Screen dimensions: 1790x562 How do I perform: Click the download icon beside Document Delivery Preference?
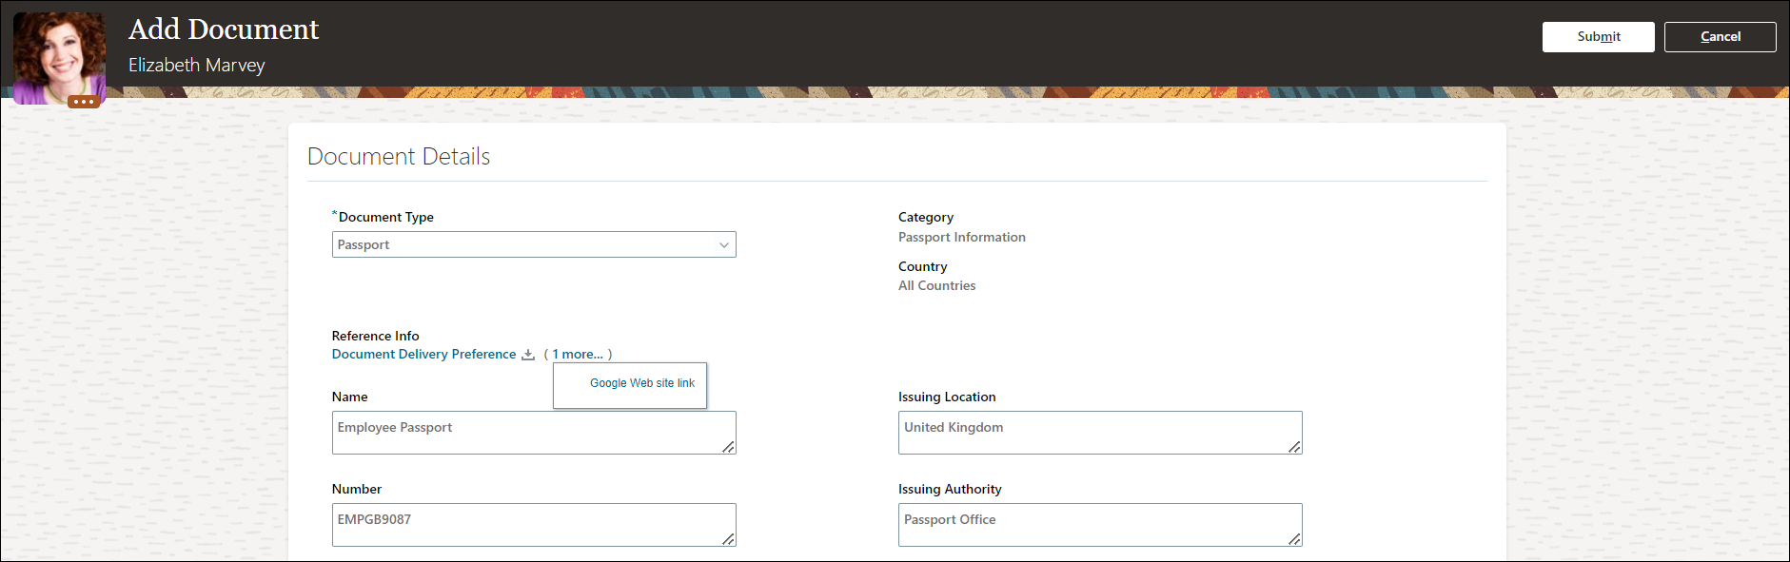coord(528,355)
